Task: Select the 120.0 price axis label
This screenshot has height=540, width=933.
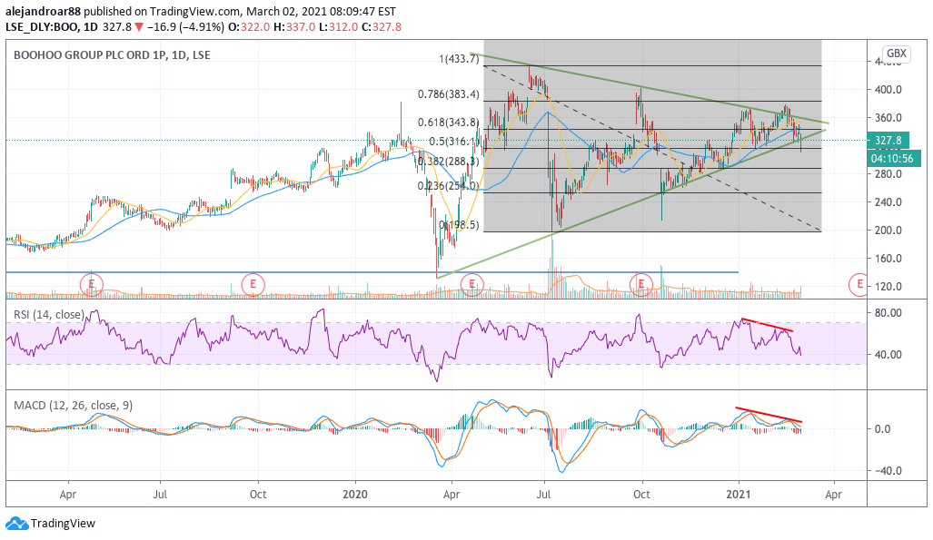Action: tap(888, 287)
